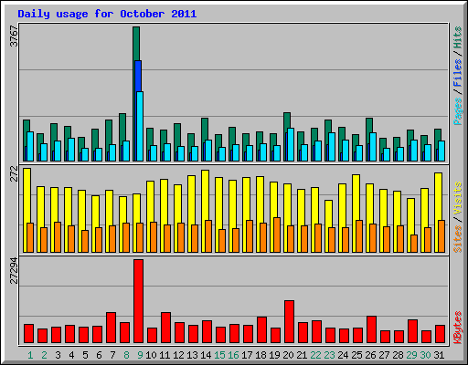
Task: Click day label 17 on the axis
Action: click(247, 355)
